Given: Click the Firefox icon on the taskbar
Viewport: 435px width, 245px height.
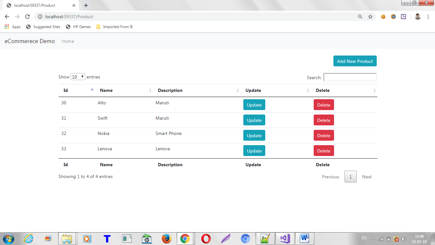Looking at the screenshot, I should [167, 238].
